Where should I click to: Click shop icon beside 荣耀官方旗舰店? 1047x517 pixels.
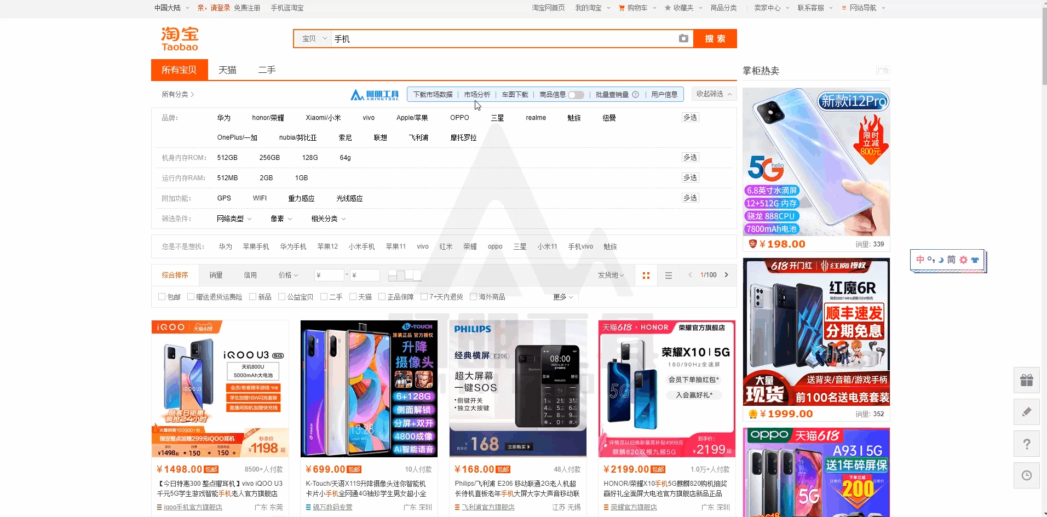point(606,507)
